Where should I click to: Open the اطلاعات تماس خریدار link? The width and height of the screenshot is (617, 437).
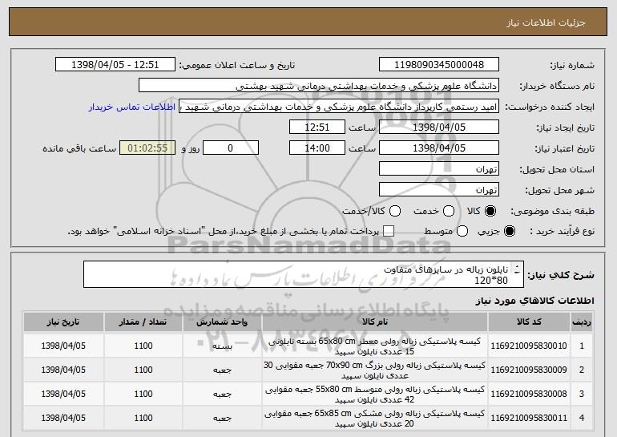(x=132, y=107)
